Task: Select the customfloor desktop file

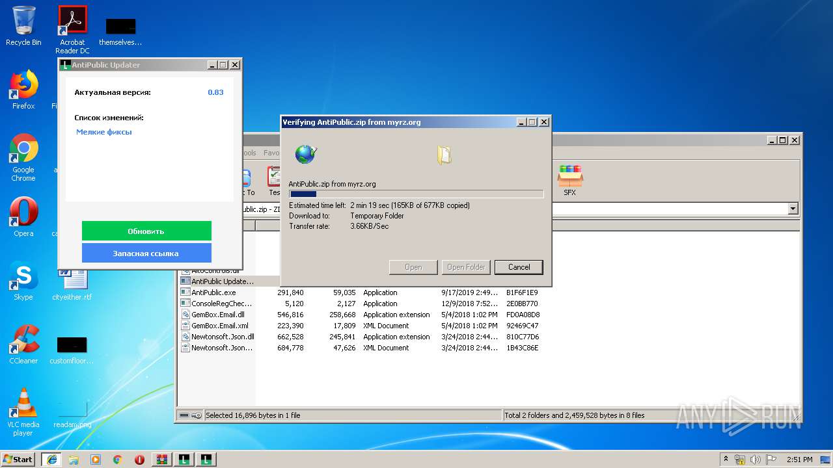Action: point(72,350)
